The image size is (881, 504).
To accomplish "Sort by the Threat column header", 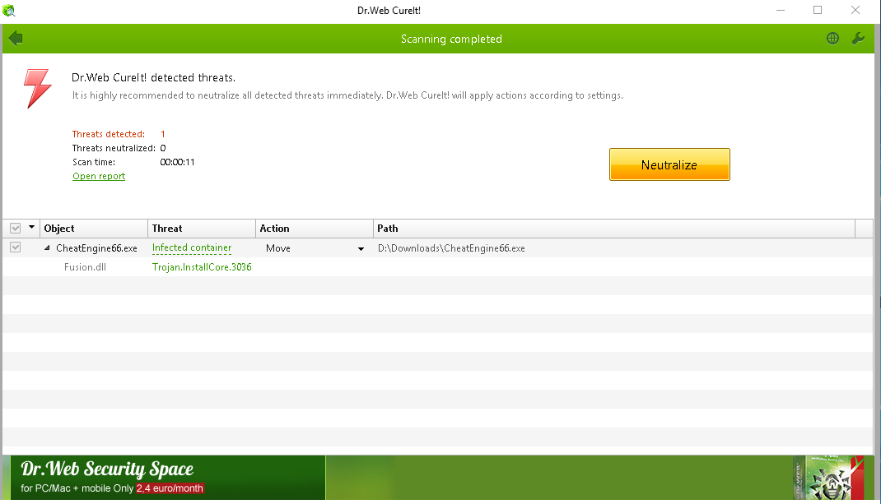I will [202, 229].
